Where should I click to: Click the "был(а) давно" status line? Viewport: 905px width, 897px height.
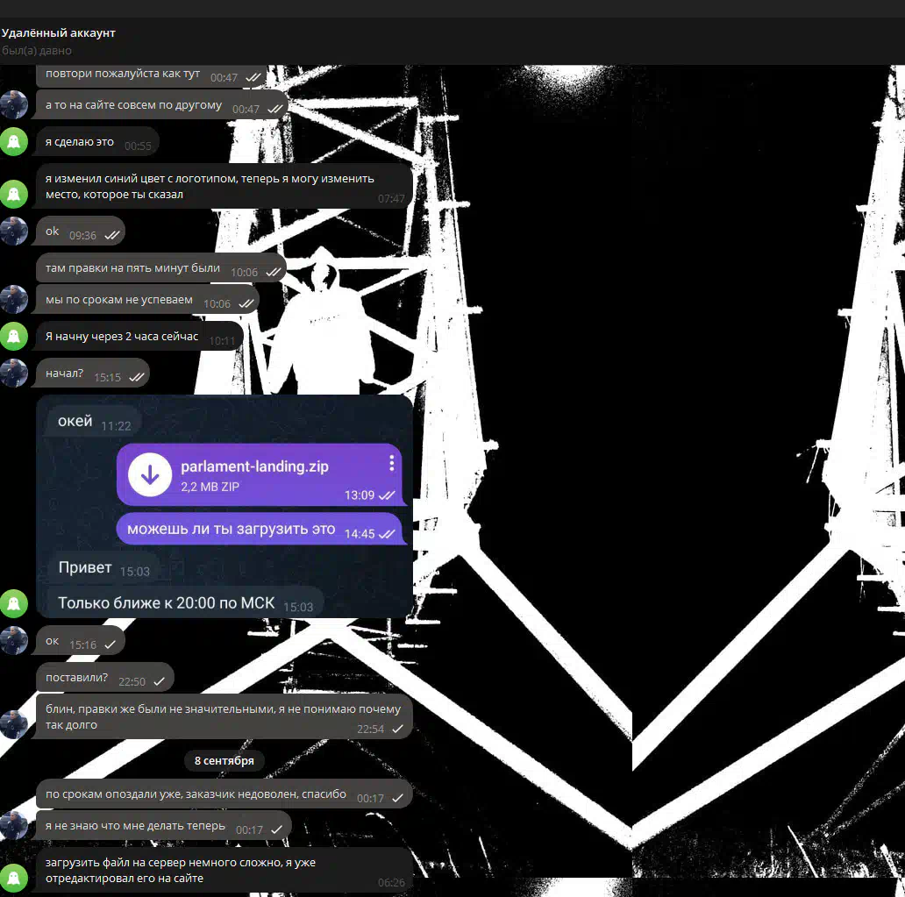coord(37,51)
